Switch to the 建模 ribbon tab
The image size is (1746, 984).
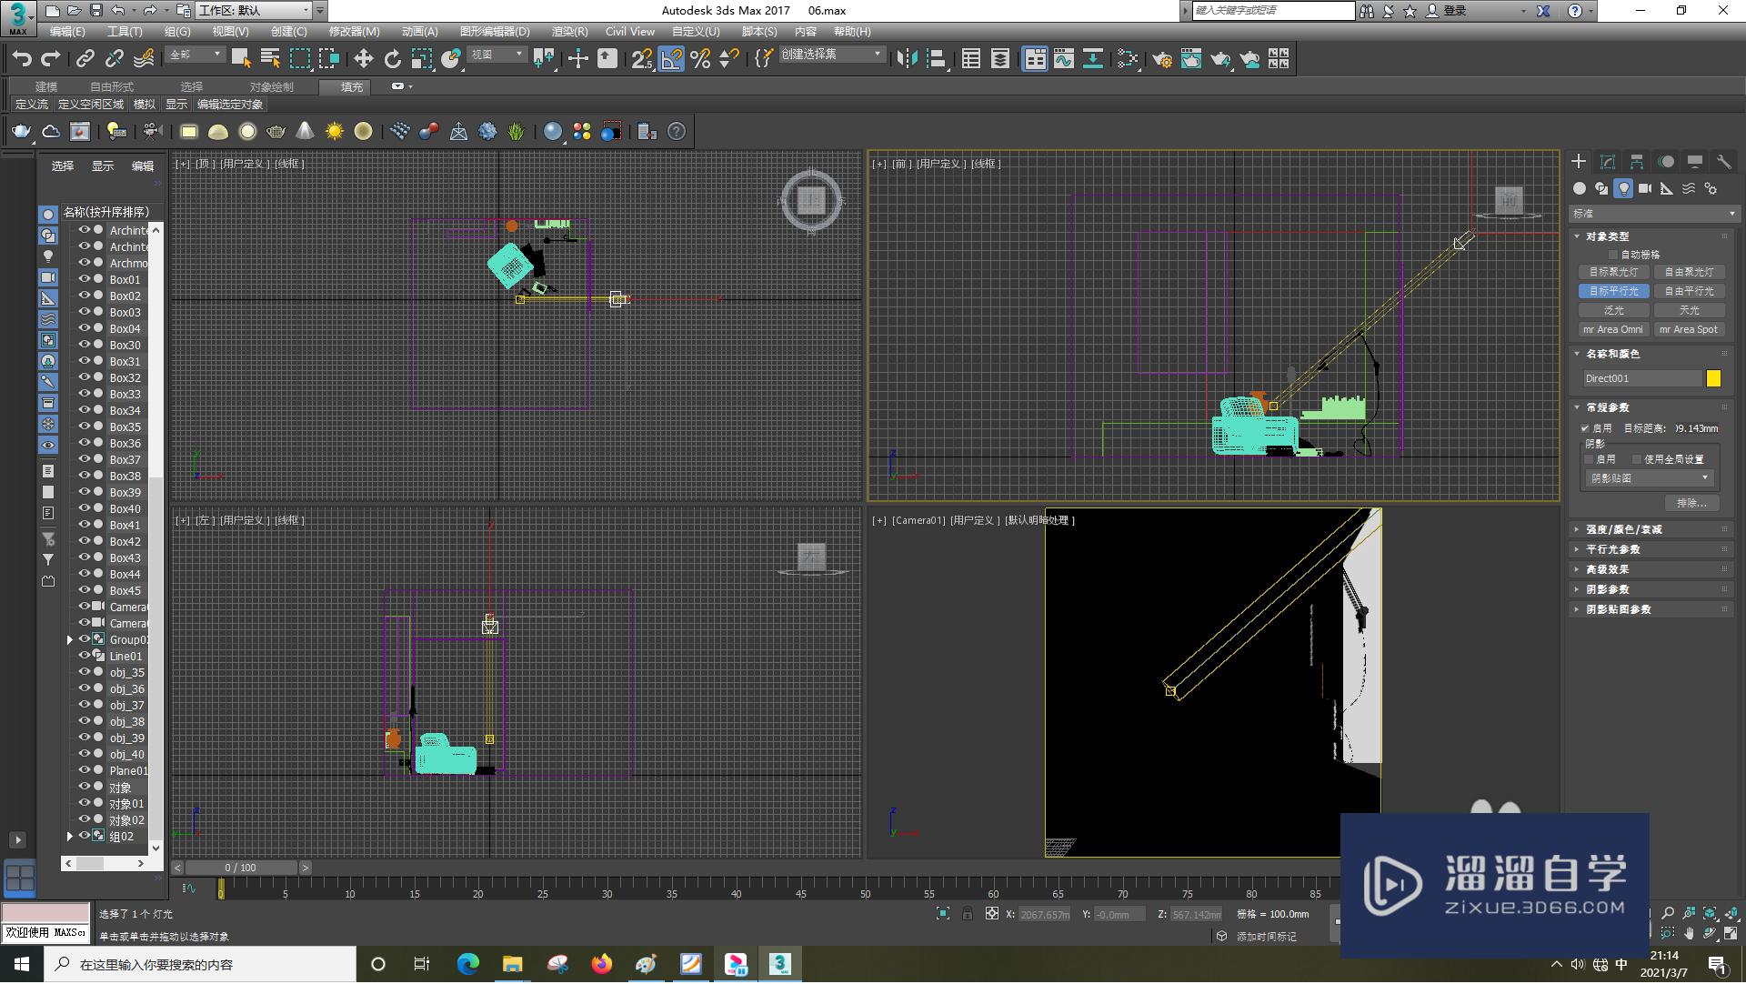(x=46, y=87)
